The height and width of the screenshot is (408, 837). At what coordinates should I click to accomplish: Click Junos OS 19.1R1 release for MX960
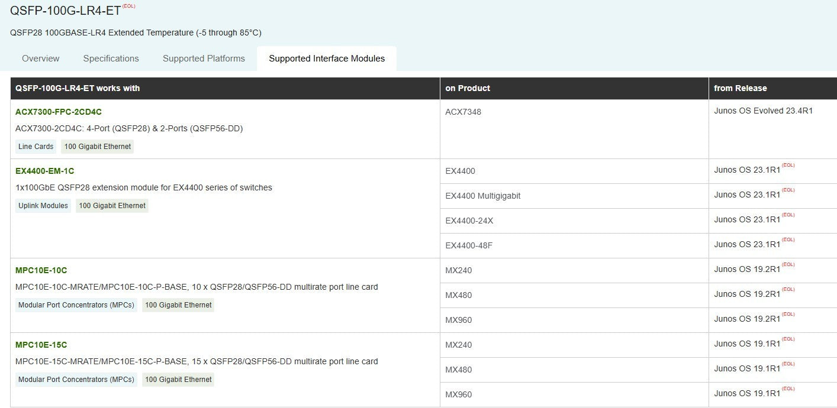[x=747, y=393]
